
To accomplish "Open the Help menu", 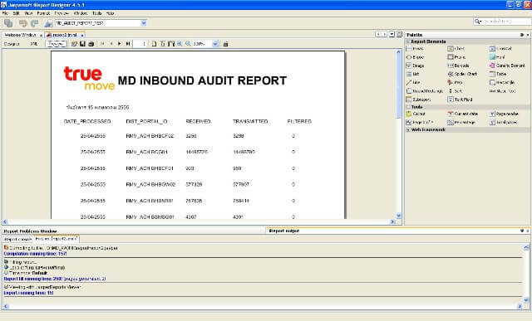I will pyautogui.click(x=110, y=13).
